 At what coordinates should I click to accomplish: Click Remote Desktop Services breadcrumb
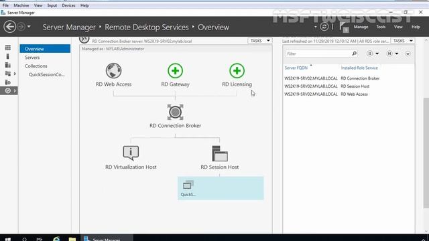click(147, 27)
